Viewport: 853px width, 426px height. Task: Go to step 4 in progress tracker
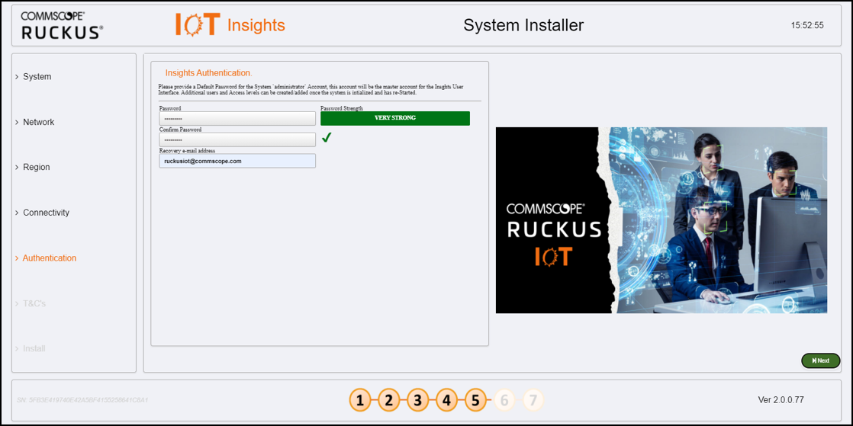pos(446,401)
